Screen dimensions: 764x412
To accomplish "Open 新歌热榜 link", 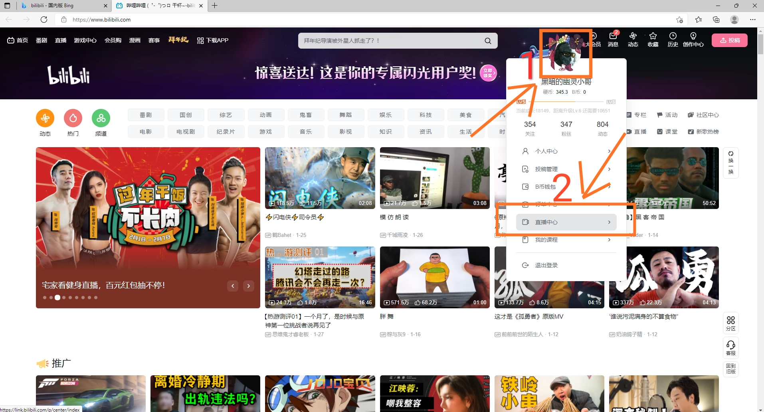I will [703, 132].
